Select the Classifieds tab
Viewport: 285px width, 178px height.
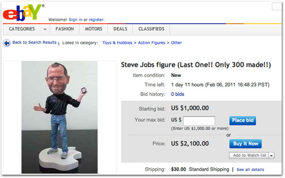pos(151,29)
